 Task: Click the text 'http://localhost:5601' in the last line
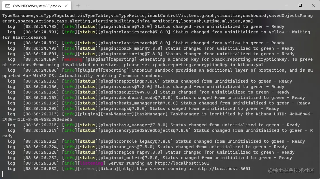pos(223,169)
